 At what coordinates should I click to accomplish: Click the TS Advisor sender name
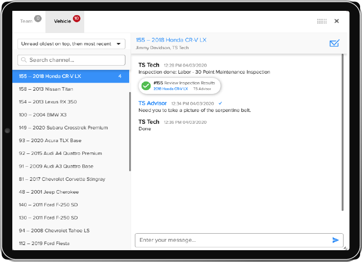pyautogui.click(x=152, y=103)
